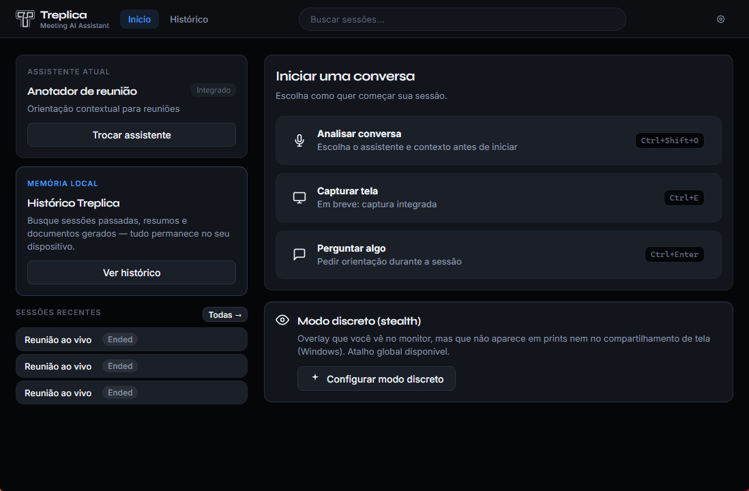Screen dimensions: 749x491
Task: Click the SESSÕES RECENTES label
Action: (x=58, y=312)
